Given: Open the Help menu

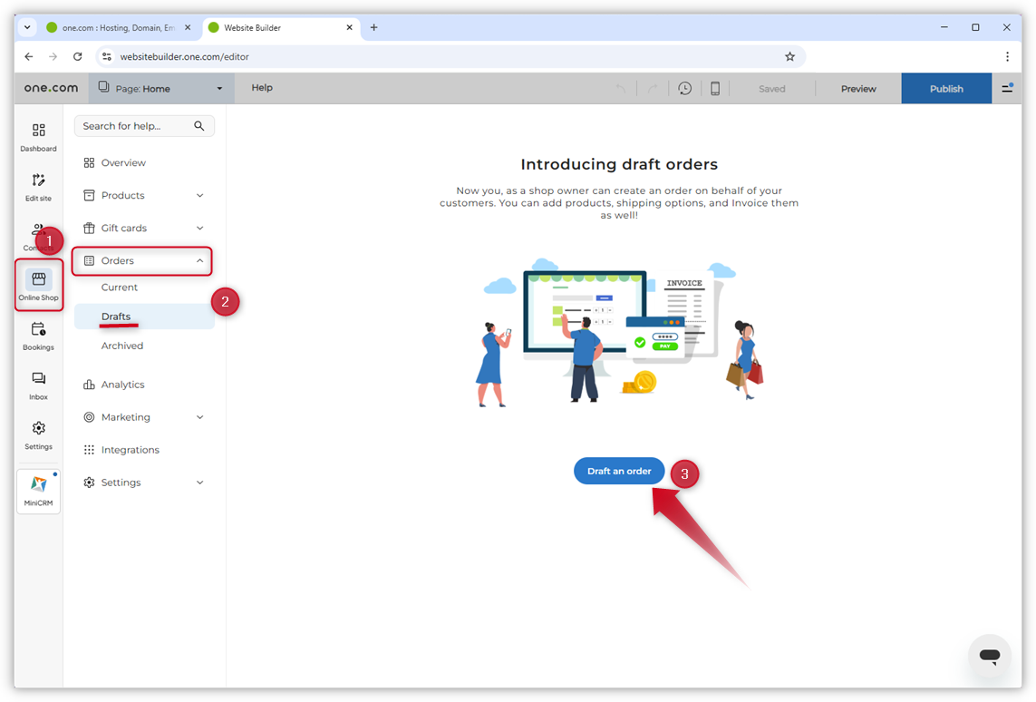Looking at the screenshot, I should (x=261, y=88).
